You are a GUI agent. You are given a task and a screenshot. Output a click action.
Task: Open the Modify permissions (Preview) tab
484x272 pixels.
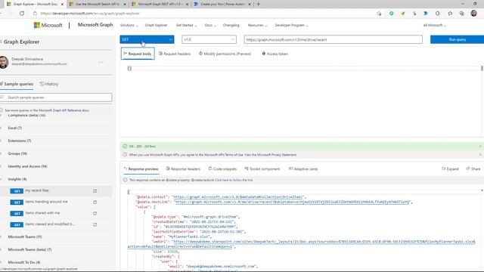click(225, 54)
